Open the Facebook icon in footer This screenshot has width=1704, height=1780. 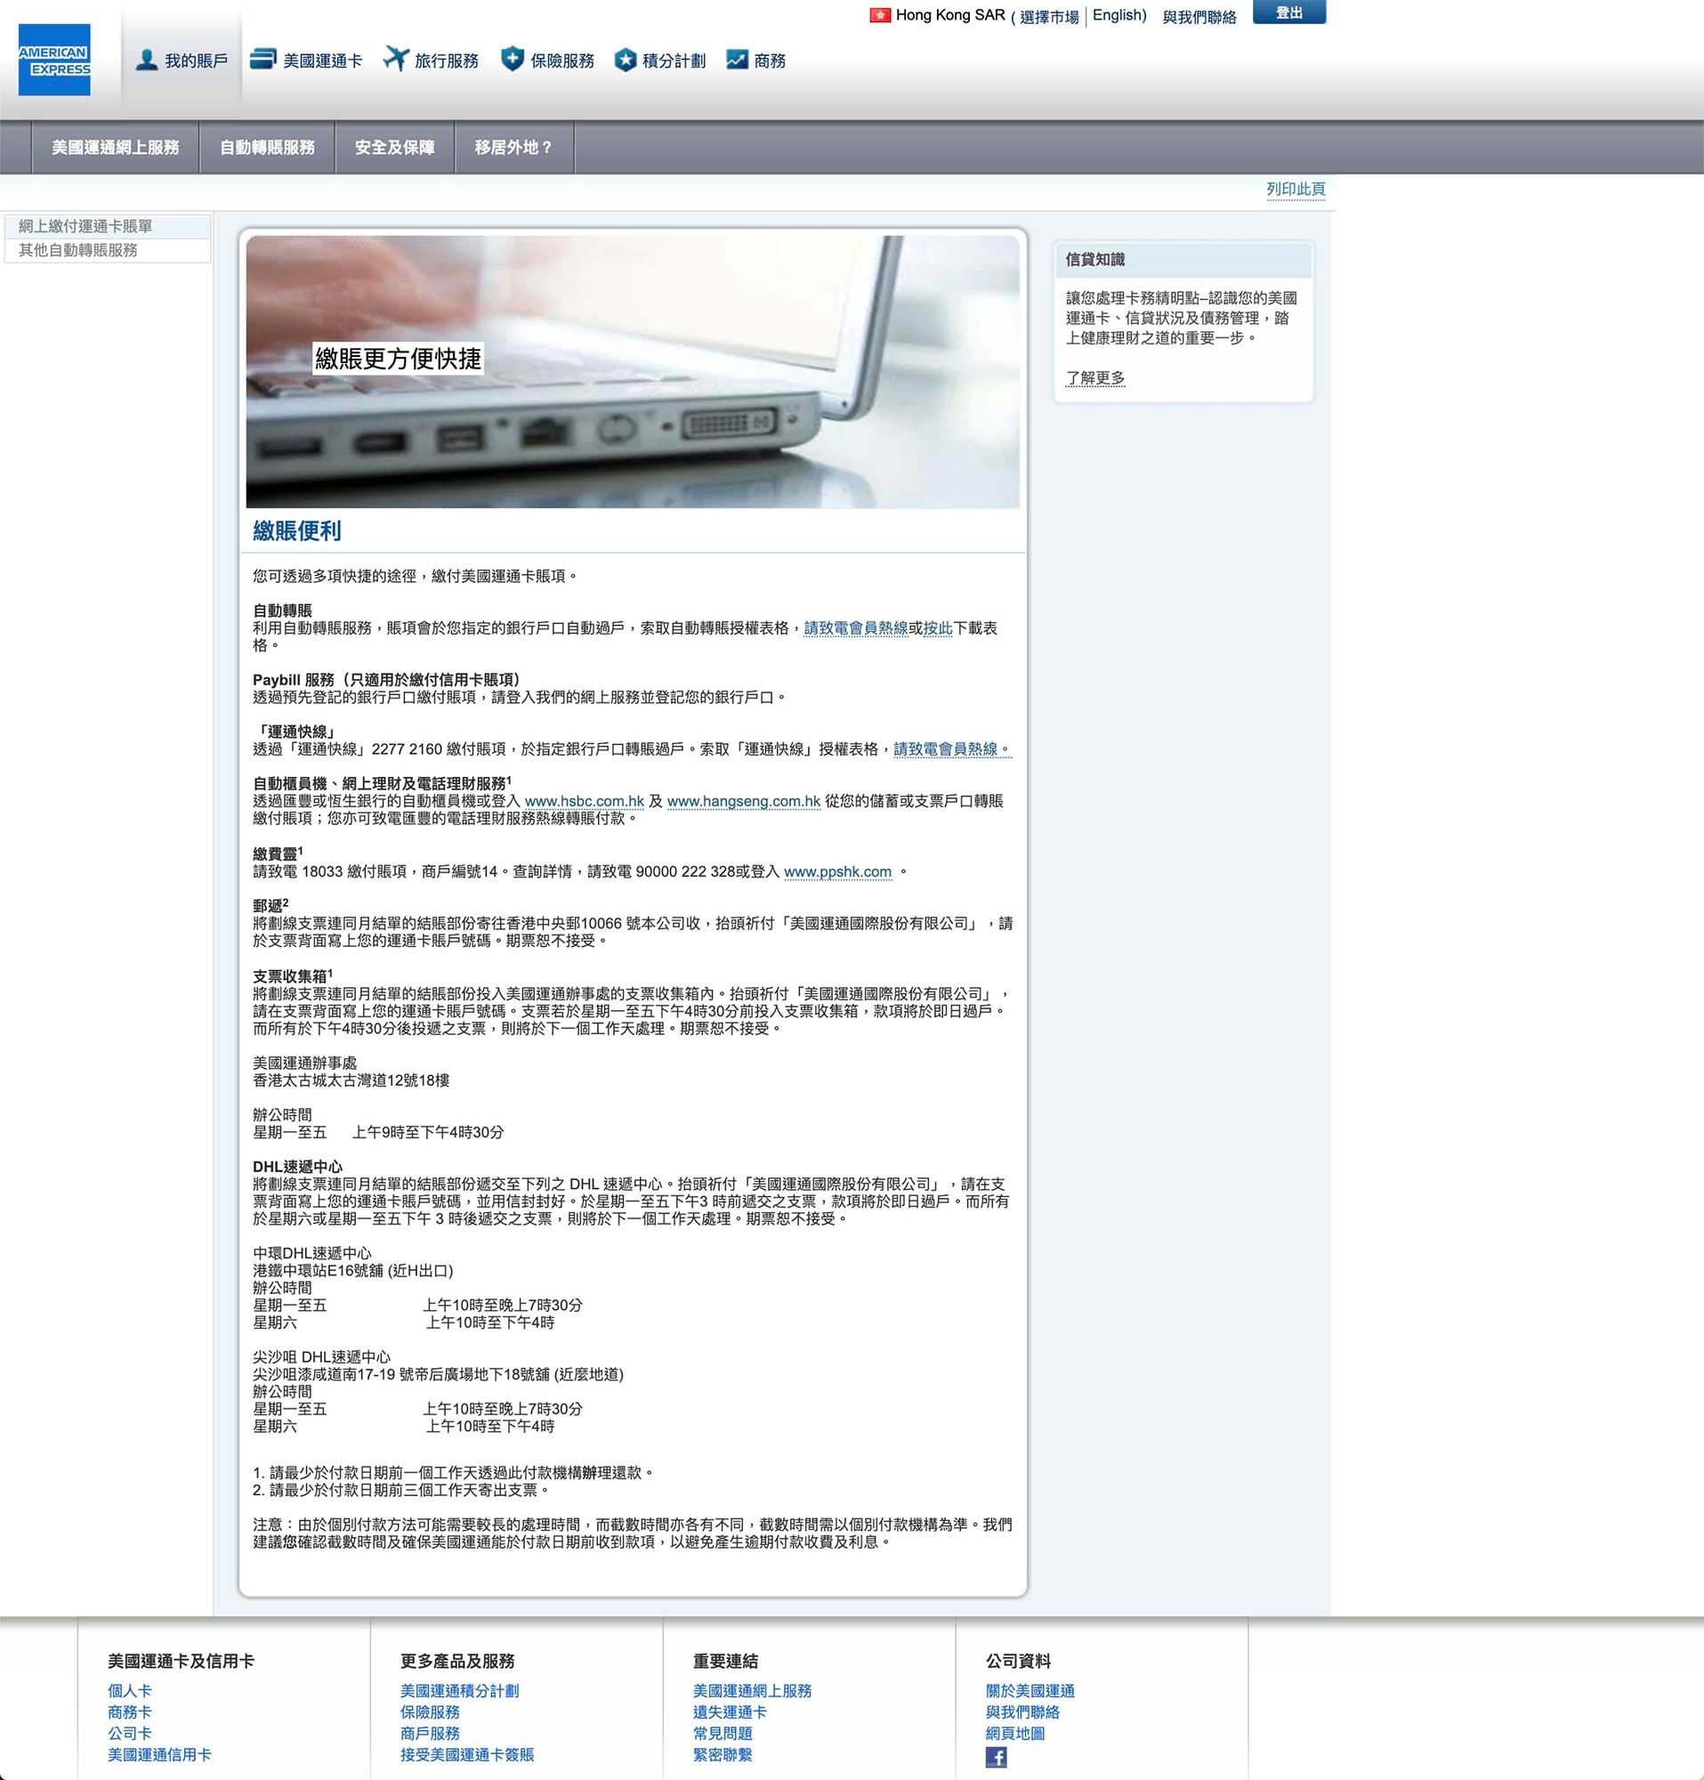pos(996,1756)
